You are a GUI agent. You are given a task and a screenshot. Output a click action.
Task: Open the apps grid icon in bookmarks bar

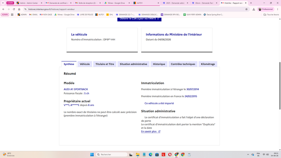tap(12, 14)
